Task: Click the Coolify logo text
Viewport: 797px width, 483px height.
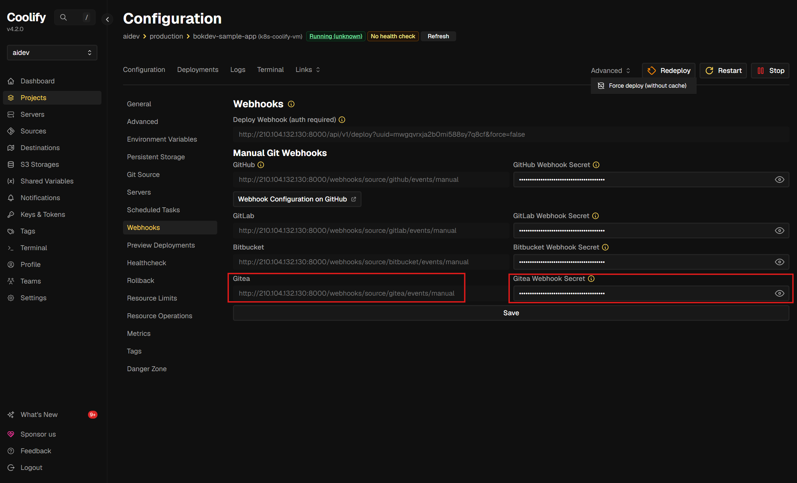Action: point(26,17)
